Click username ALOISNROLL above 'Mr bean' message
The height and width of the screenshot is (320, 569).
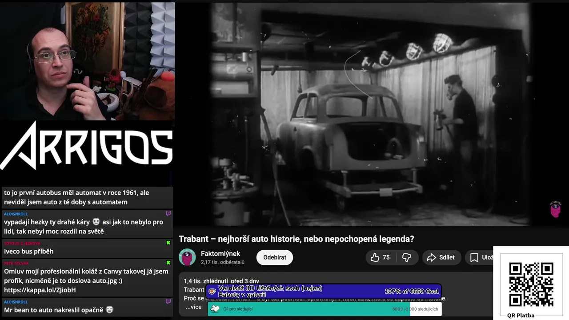16,302
